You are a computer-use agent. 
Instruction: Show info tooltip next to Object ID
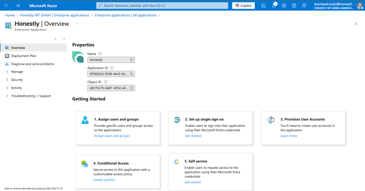[106, 82]
